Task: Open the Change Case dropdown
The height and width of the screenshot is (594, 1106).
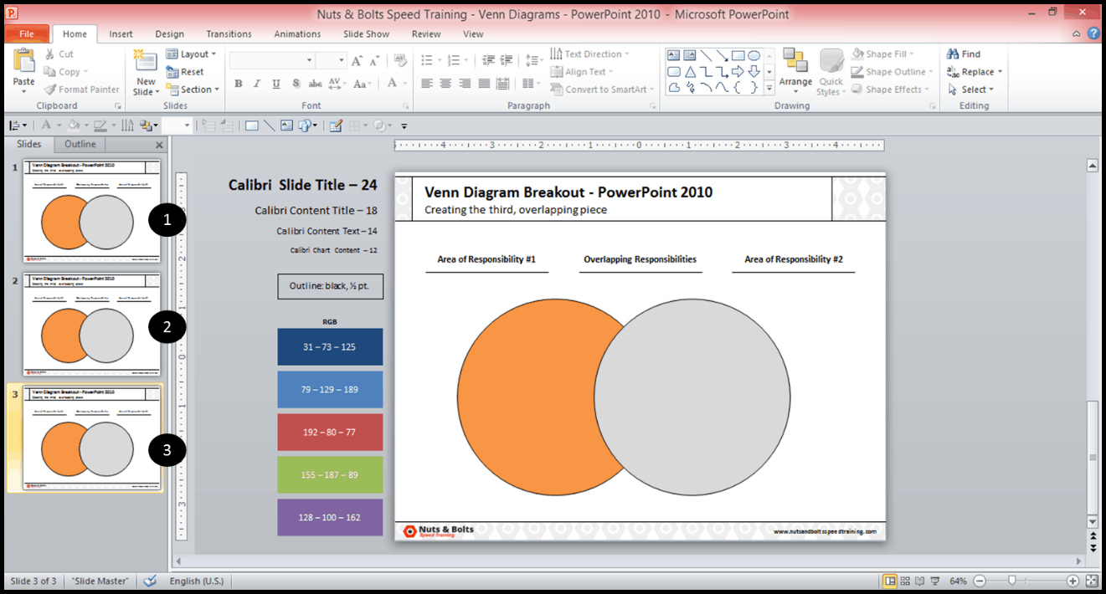Action: click(363, 84)
